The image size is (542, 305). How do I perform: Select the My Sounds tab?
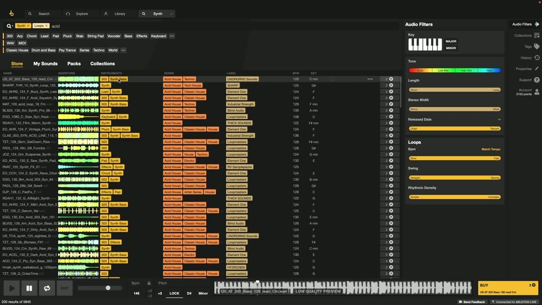(x=45, y=64)
